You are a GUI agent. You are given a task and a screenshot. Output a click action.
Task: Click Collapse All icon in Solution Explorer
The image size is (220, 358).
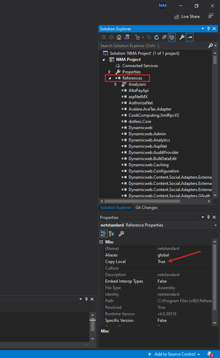164,37
